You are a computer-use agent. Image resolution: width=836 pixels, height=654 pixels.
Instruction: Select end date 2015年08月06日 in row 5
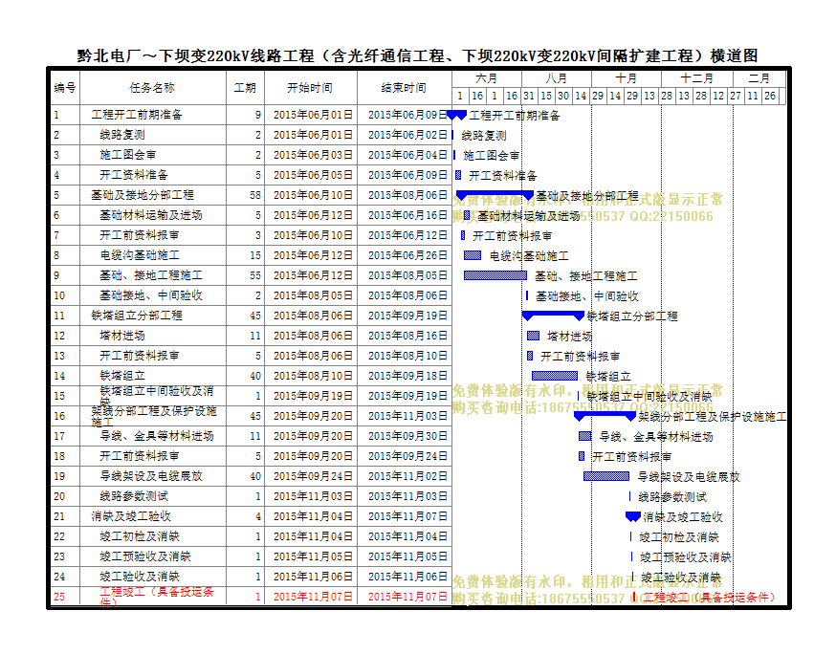click(x=407, y=195)
